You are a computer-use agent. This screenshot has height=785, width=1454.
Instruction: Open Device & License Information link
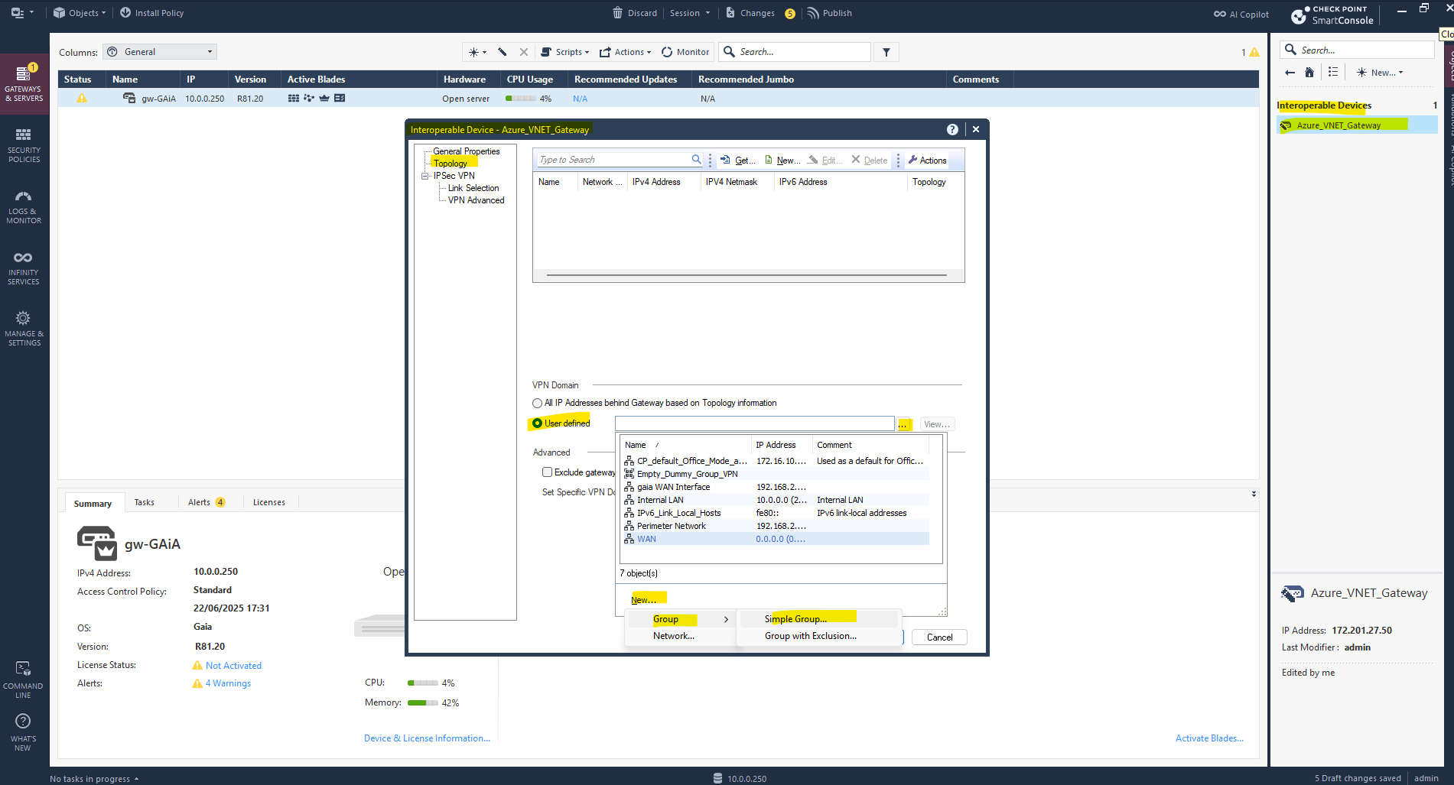point(427,738)
